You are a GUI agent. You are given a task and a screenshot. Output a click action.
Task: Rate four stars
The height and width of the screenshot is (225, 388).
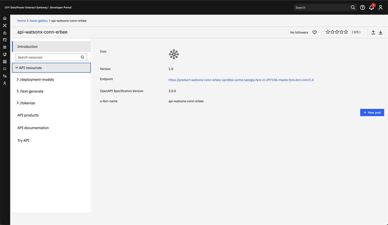[341, 32]
